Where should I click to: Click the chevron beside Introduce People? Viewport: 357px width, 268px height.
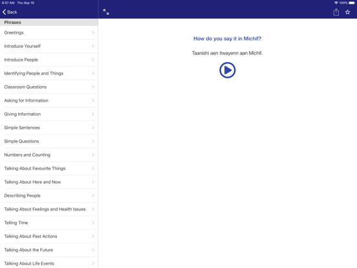[x=93, y=60]
